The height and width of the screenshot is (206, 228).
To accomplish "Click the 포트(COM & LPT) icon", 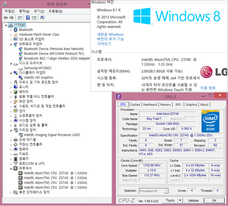I will click(x=16, y=164).
